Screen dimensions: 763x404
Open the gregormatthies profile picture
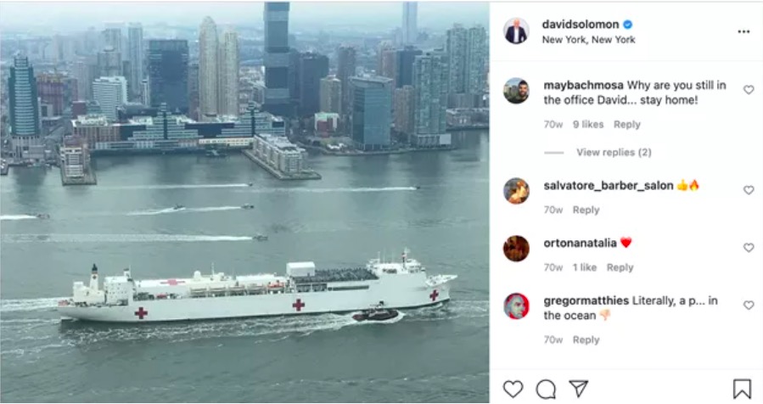(x=516, y=306)
